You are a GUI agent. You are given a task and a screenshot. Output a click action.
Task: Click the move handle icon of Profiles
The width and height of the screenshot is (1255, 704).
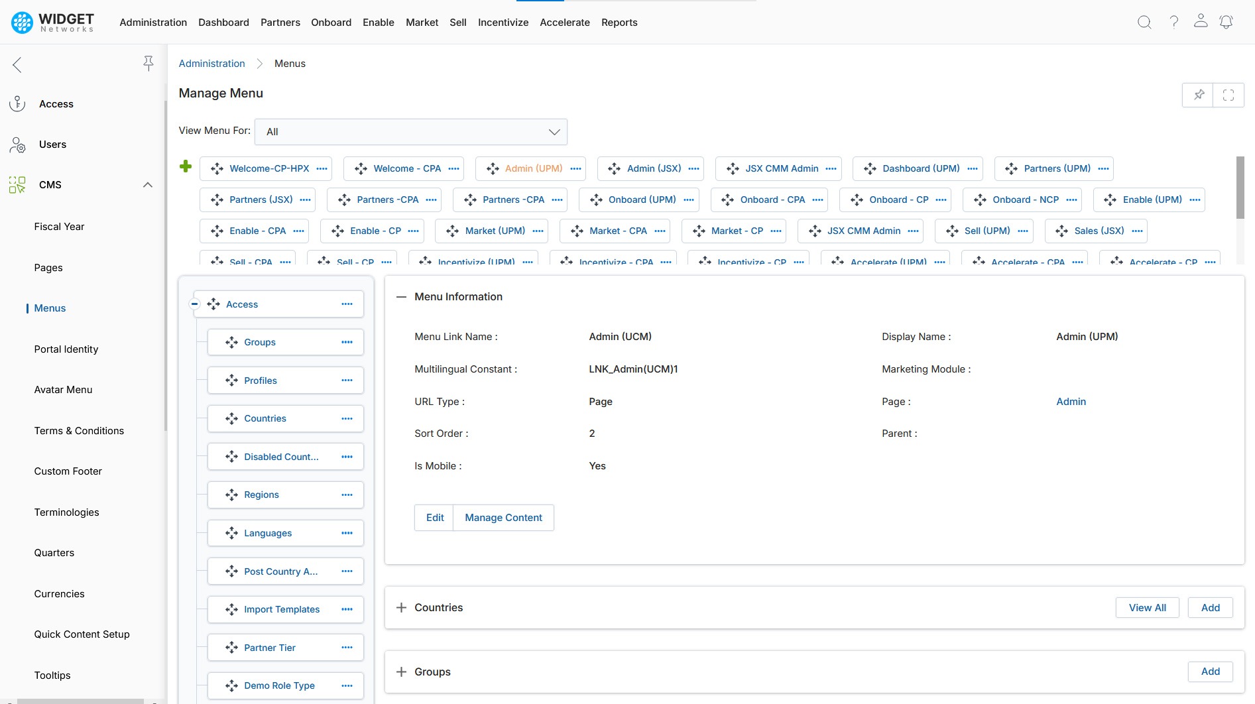click(231, 380)
